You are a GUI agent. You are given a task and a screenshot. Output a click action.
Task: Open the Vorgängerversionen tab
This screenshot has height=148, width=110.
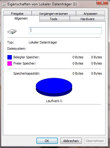[54, 14]
